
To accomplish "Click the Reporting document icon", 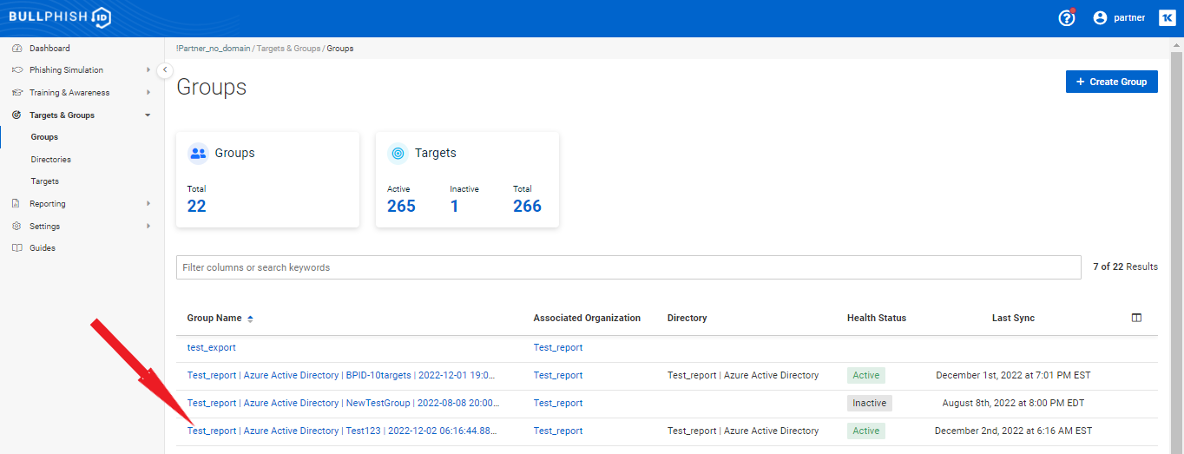I will (16, 204).
